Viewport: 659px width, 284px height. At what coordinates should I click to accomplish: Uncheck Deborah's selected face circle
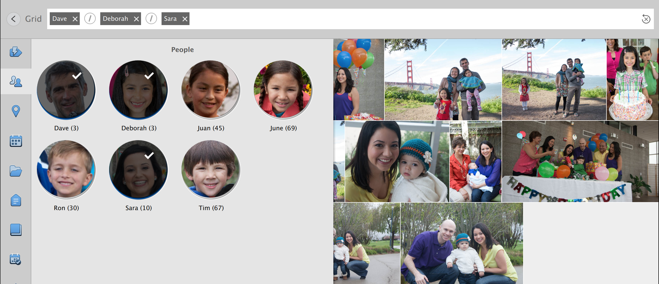coord(138,90)
